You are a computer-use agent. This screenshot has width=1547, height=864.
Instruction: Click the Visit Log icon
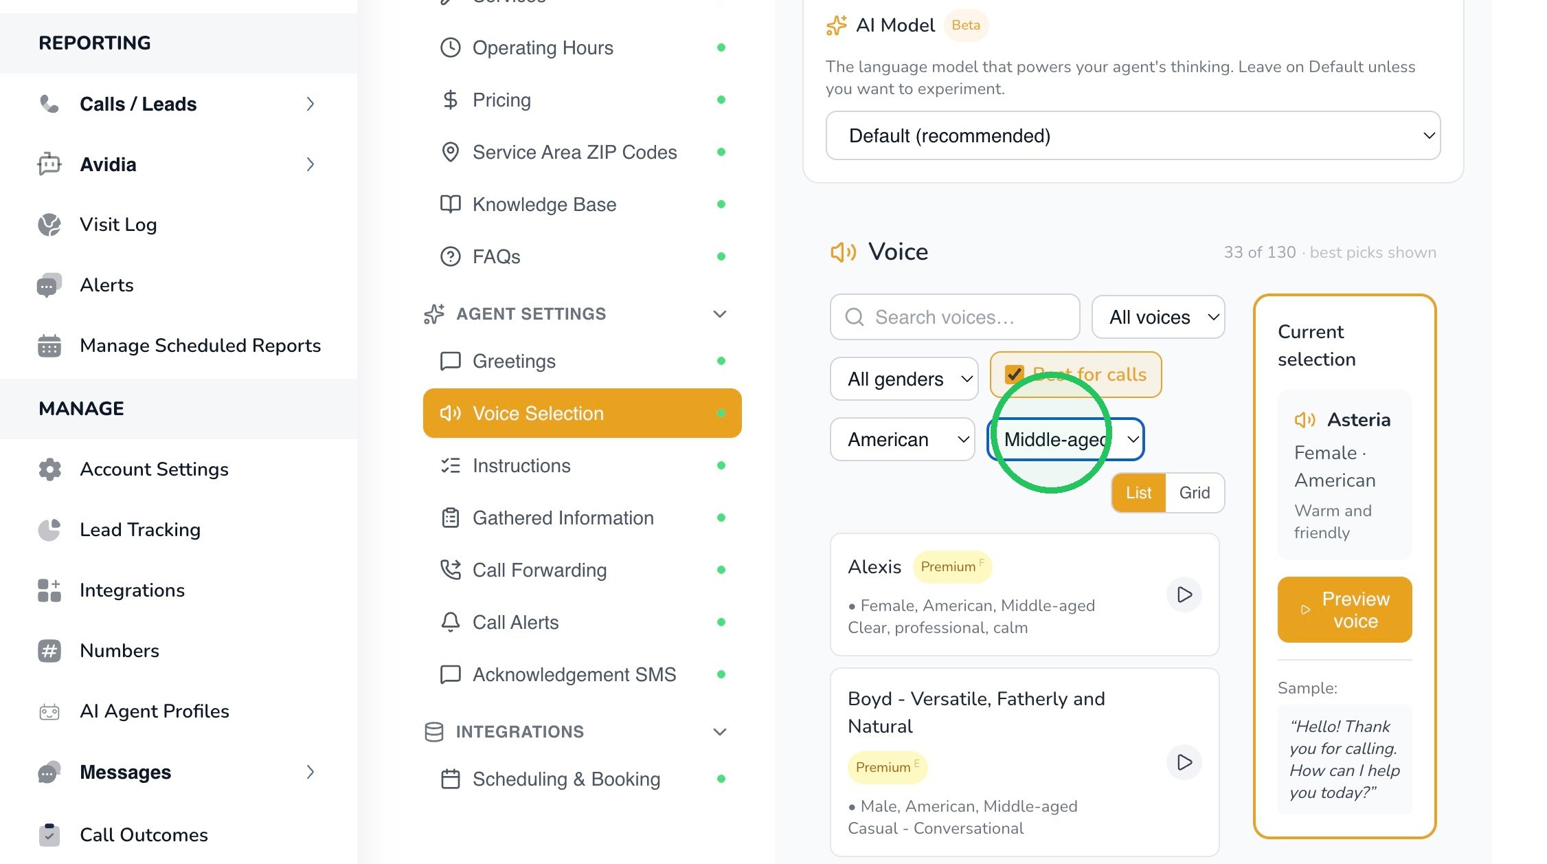pyautogui.click(x=49, y=225)
